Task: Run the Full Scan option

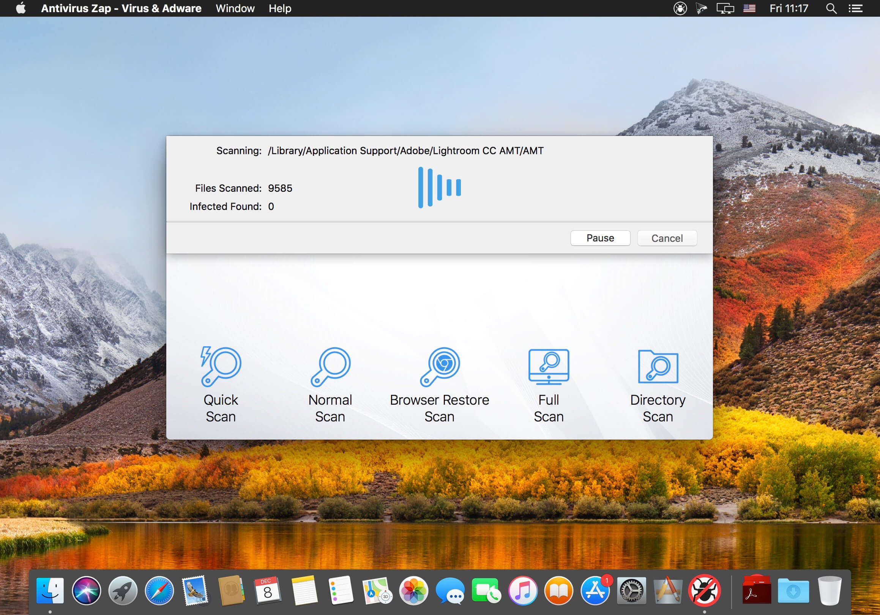Action: pyautogui.click(x=549, y=367)
